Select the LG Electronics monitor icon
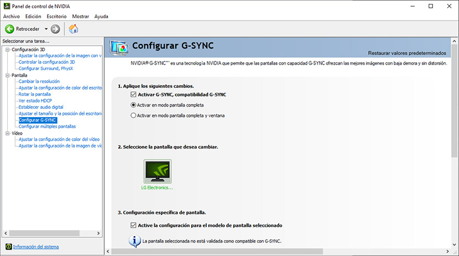 pos(157,172)
